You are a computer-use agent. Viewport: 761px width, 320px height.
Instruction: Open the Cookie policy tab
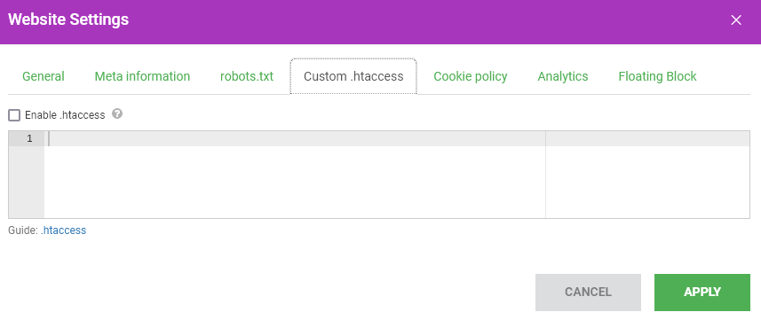[471, 76]
